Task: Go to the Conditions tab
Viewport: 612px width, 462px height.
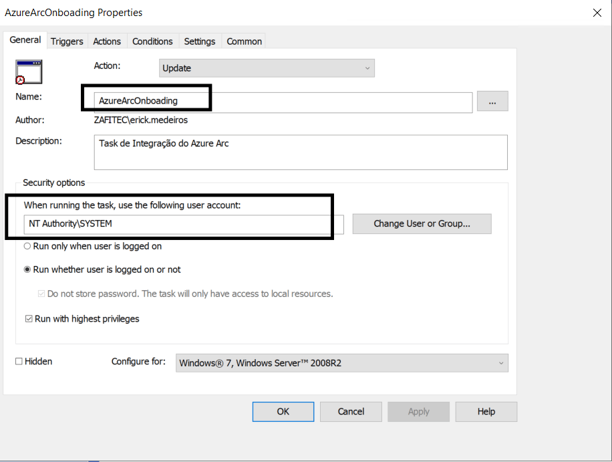Action: (x=152, y=41)
